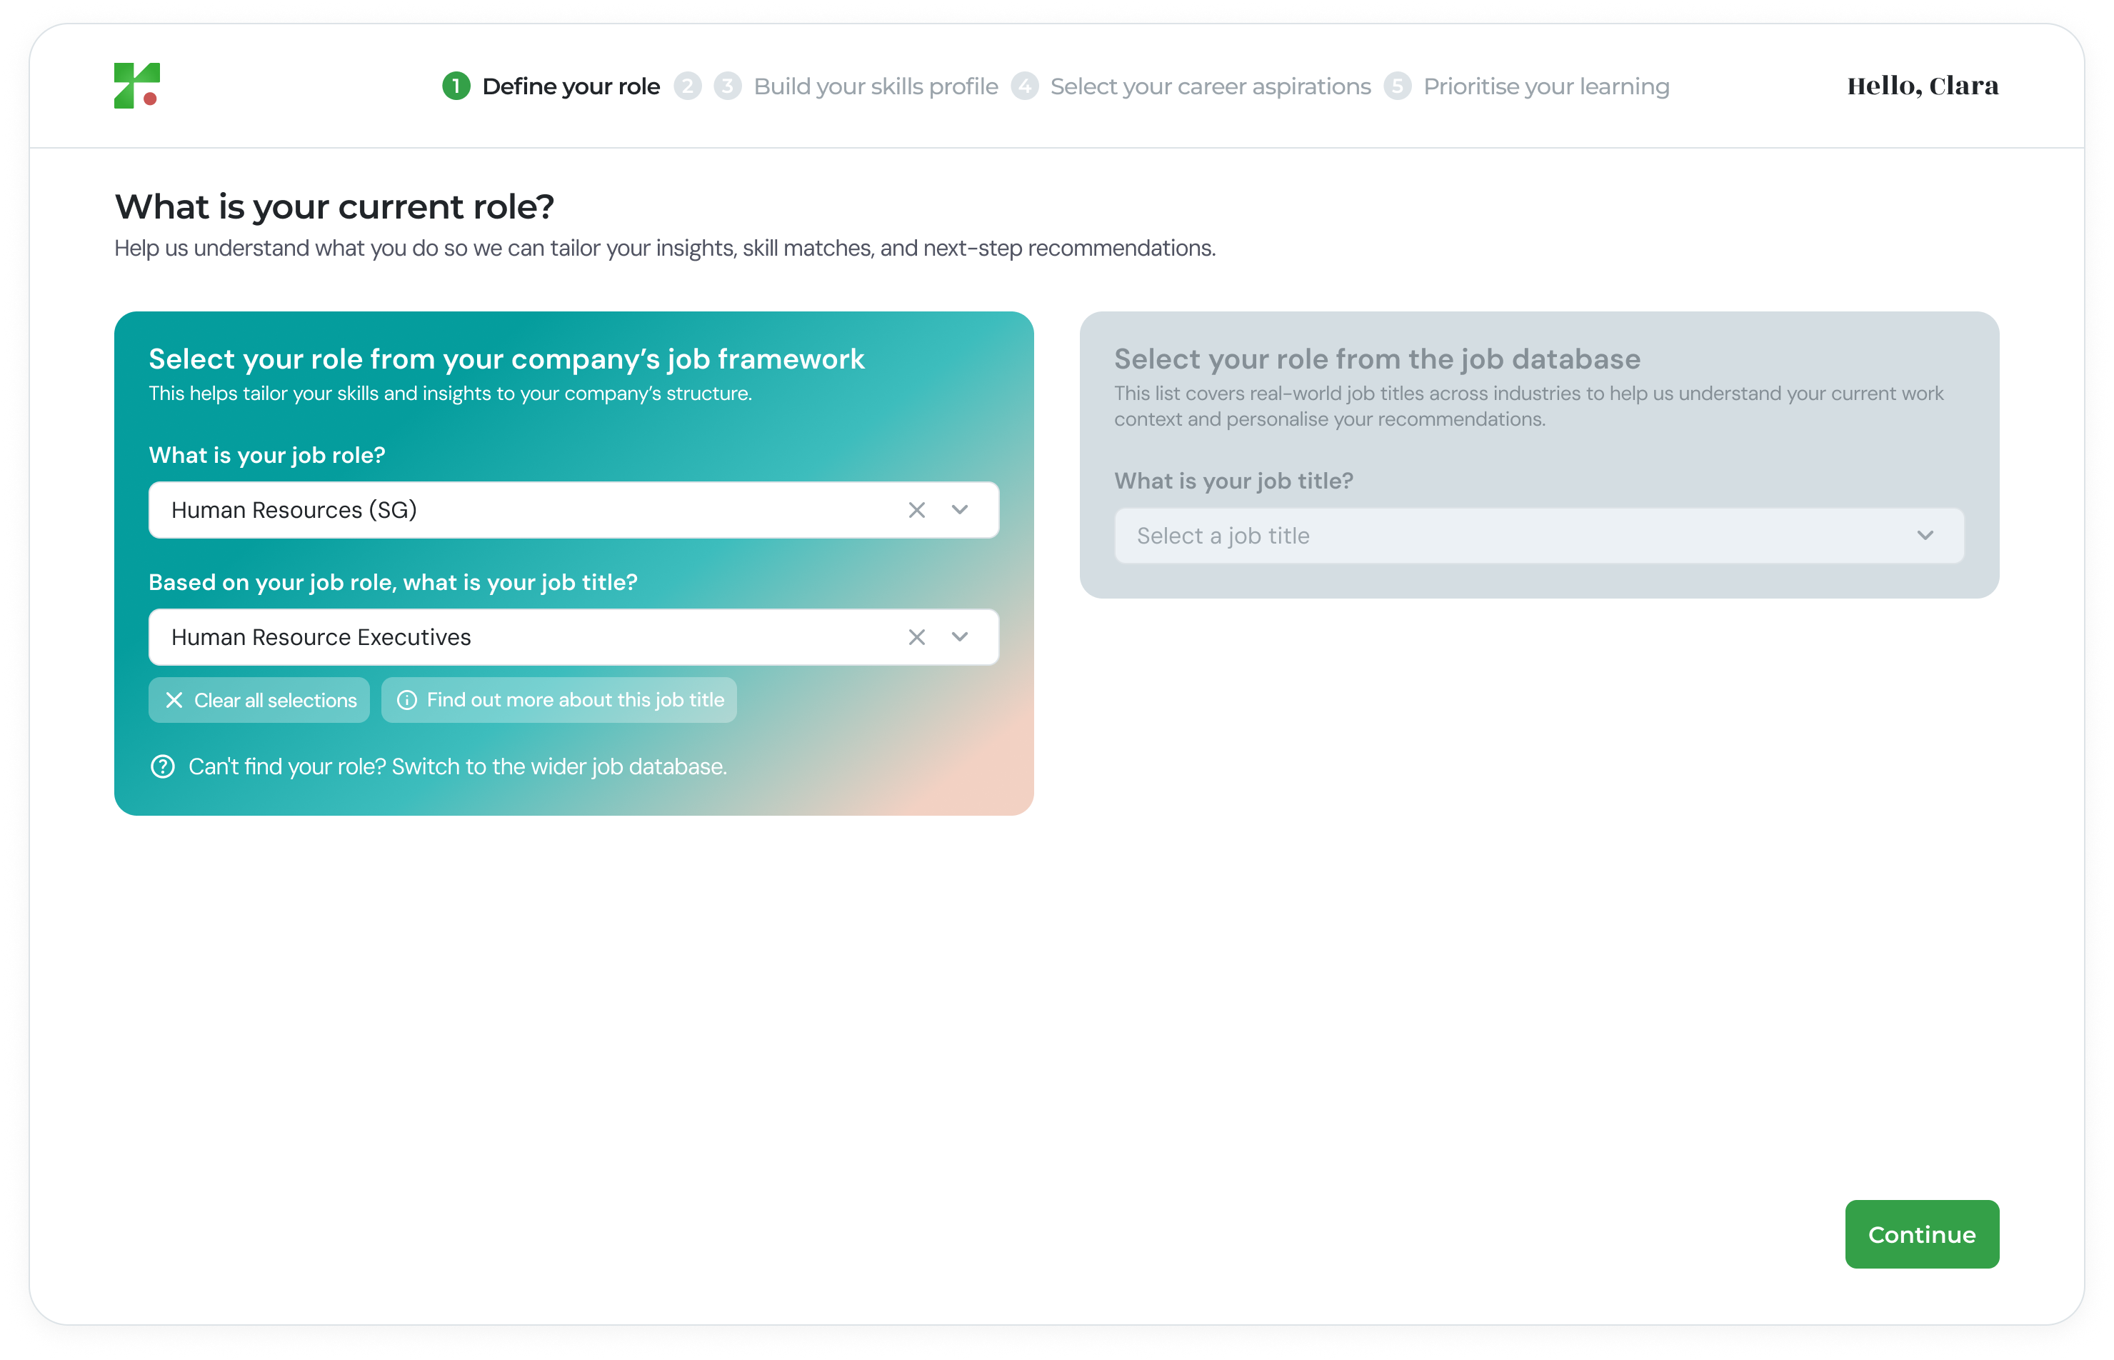Click the step 1 circle icon
2114x1360 pixels.
456,86
